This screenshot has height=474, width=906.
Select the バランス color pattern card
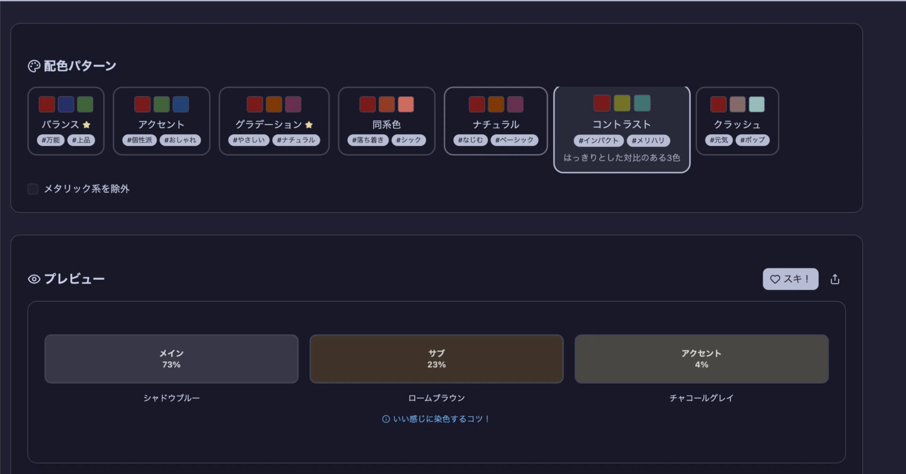tap(66, 121)
